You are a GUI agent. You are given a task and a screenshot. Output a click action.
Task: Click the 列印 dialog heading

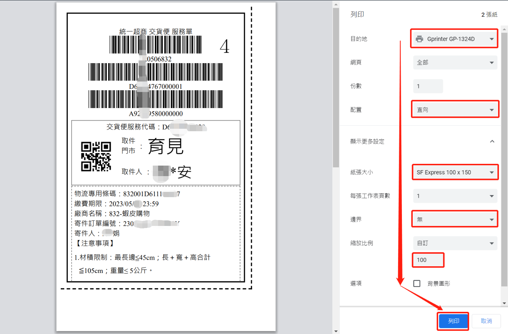[x=357, y=14]
